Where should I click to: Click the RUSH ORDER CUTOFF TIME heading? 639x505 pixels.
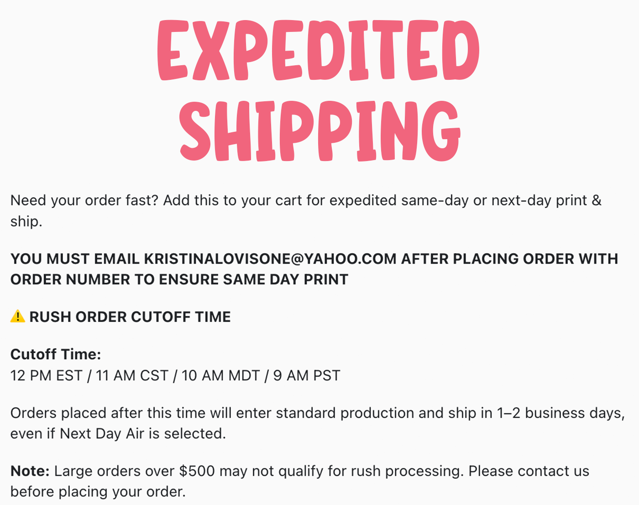(x=130, y=317)
